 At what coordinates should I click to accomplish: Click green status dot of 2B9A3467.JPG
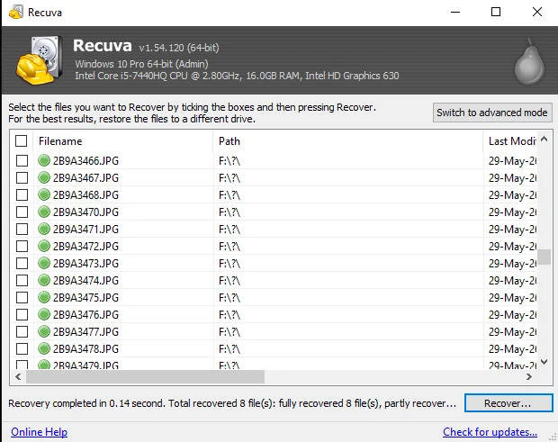pyautogui.click(x=44, y=177)
